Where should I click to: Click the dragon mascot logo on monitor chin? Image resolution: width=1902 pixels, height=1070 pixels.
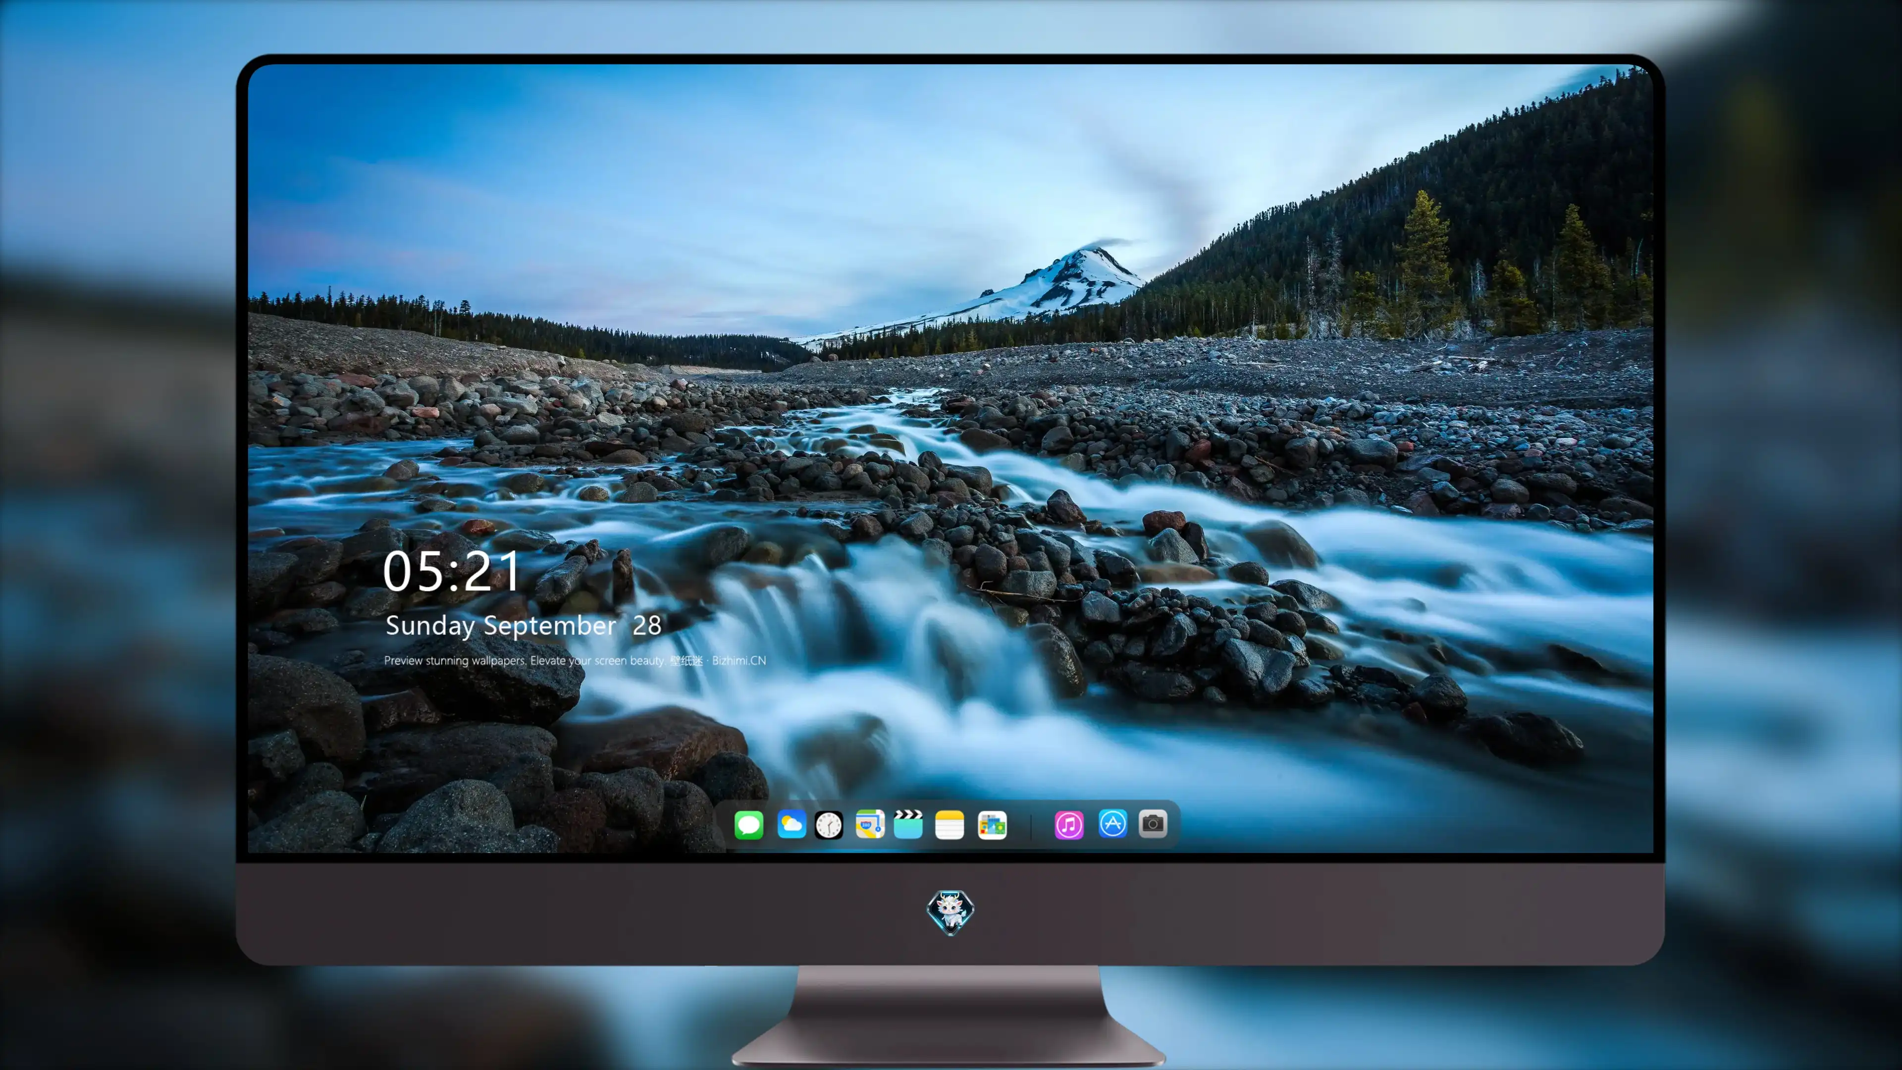951,912
